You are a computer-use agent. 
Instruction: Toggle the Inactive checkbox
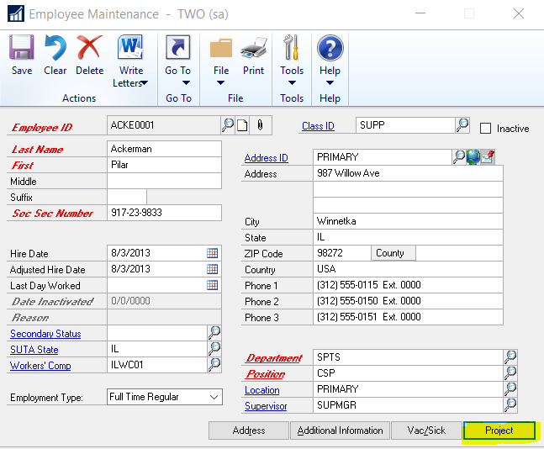click(x=485, y=129)
